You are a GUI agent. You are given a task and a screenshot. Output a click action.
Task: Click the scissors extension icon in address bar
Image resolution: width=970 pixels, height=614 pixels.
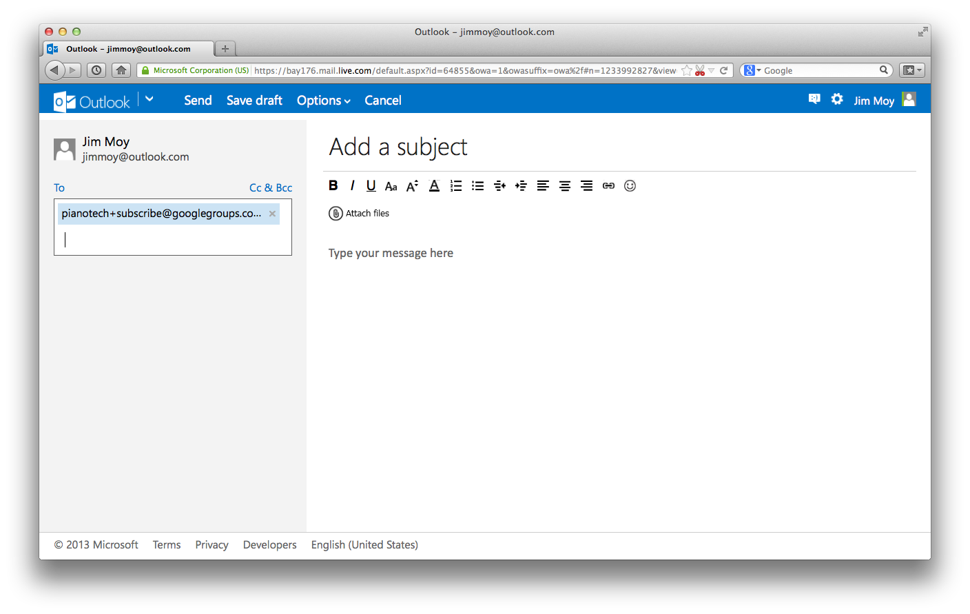[x=700, y=70]
